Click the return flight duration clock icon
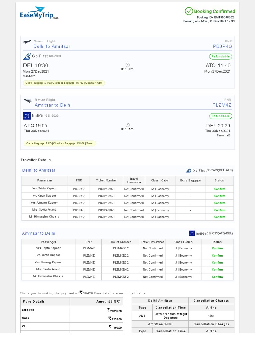255x340 pixels. 127,125
